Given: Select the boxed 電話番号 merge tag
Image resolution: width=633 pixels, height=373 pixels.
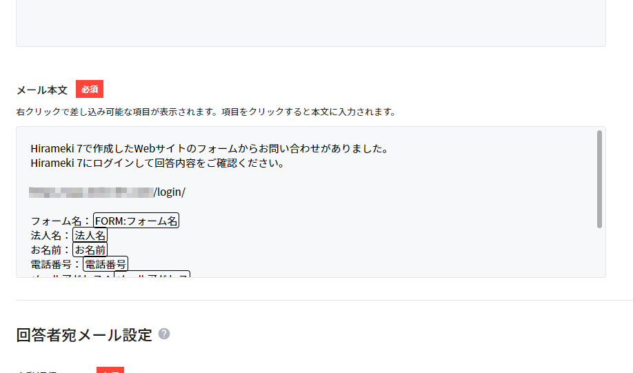Looking at the screenshot, I should click(x=105, y=265).
